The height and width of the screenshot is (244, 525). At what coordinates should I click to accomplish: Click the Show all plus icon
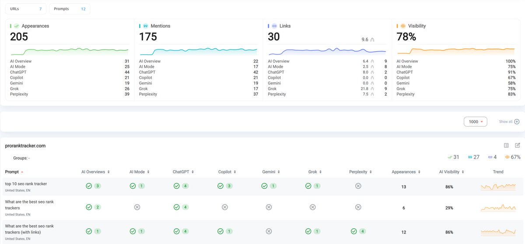517,122
